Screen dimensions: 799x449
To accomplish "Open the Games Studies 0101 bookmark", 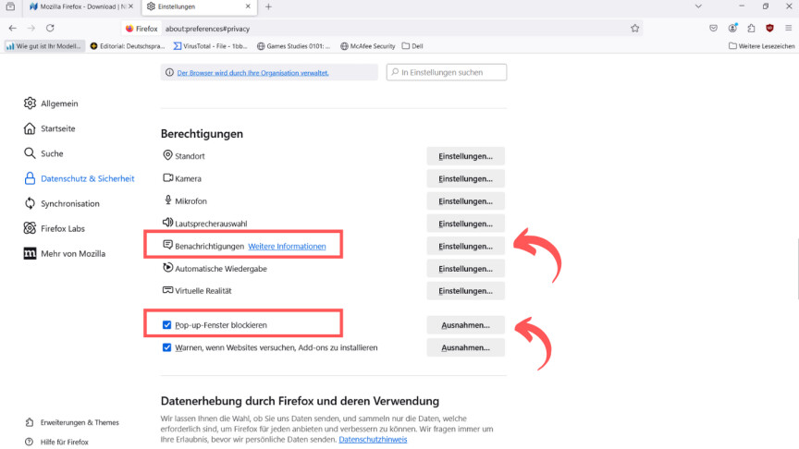I will [x=293, y=46].
